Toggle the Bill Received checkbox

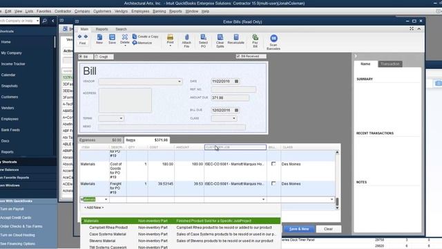click(x=238, y=56)
